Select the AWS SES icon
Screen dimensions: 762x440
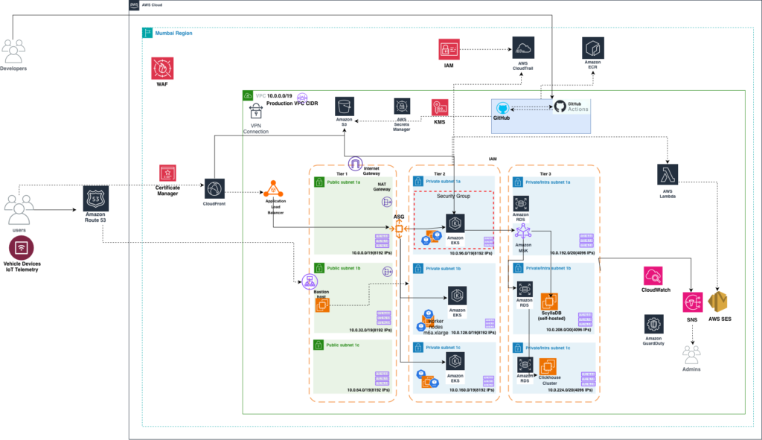(718, 302)
